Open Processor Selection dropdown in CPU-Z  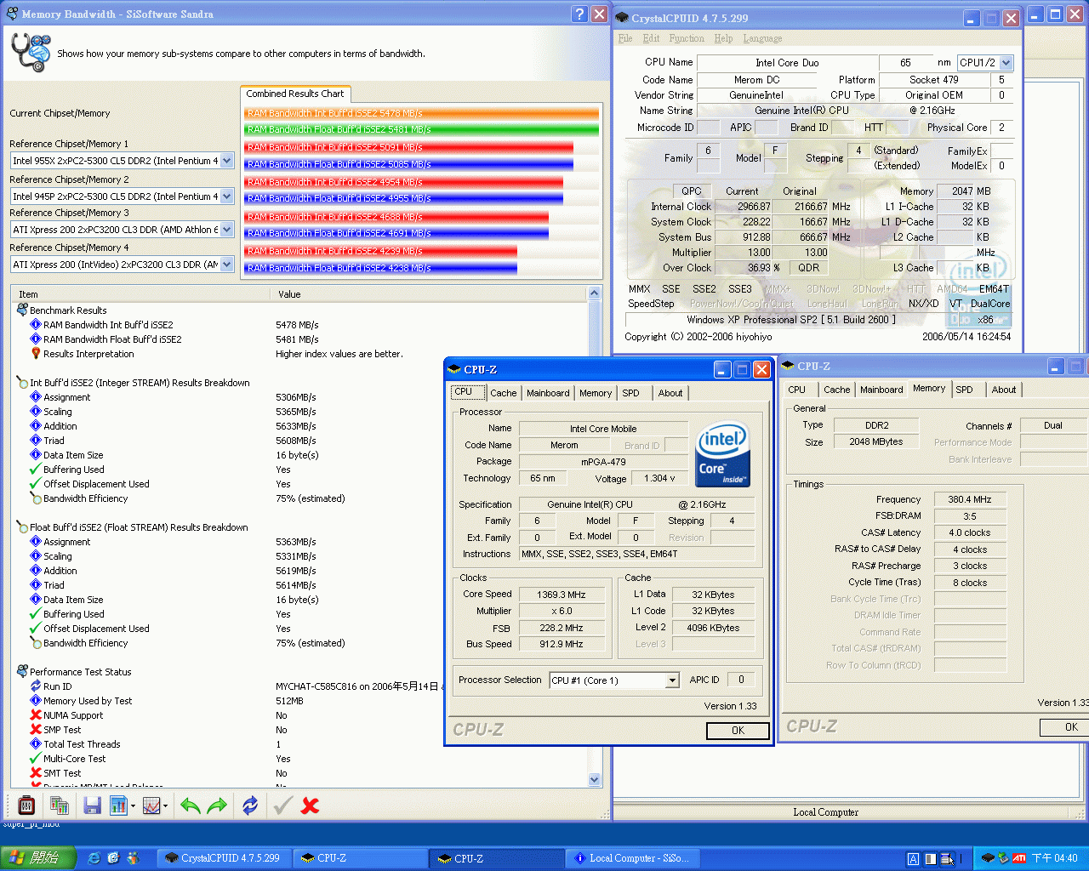pyautogui.click(x=672, y=680)
